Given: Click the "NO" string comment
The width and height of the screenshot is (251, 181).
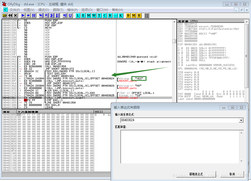Looking at the screenshot, I should point(138,86).
